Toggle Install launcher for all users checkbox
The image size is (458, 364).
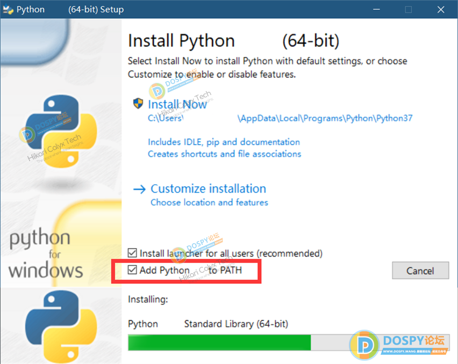(132, 253)
